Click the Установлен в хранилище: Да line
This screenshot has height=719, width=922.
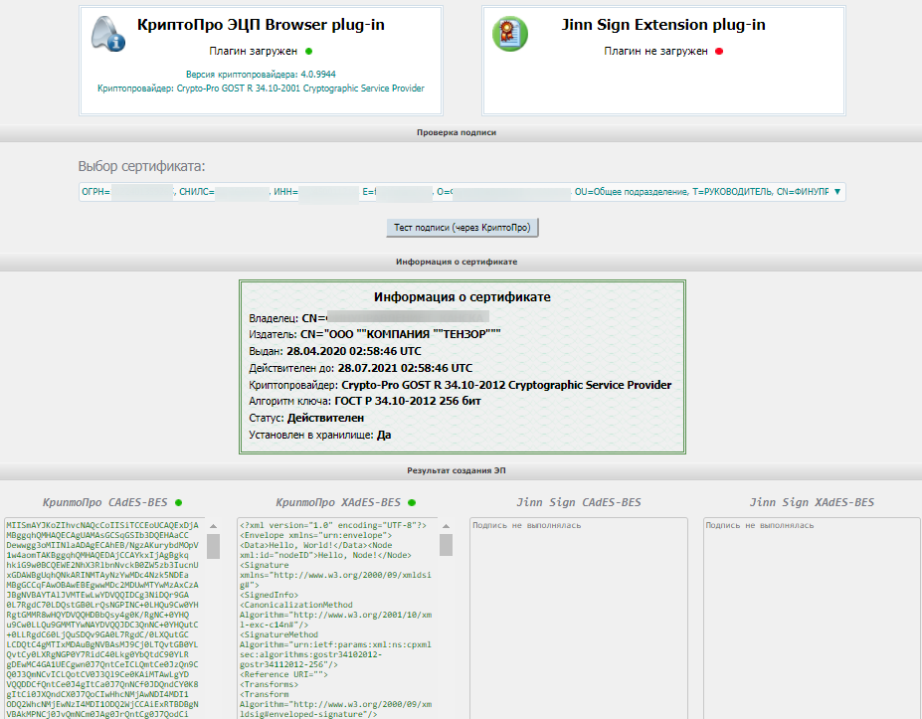(x=320, y=435)
